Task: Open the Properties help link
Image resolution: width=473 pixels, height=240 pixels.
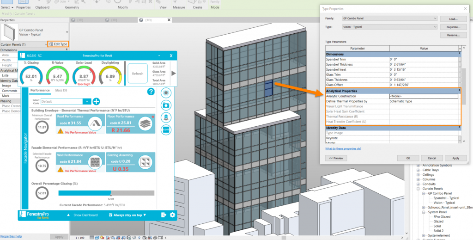Action: point(11,236)
